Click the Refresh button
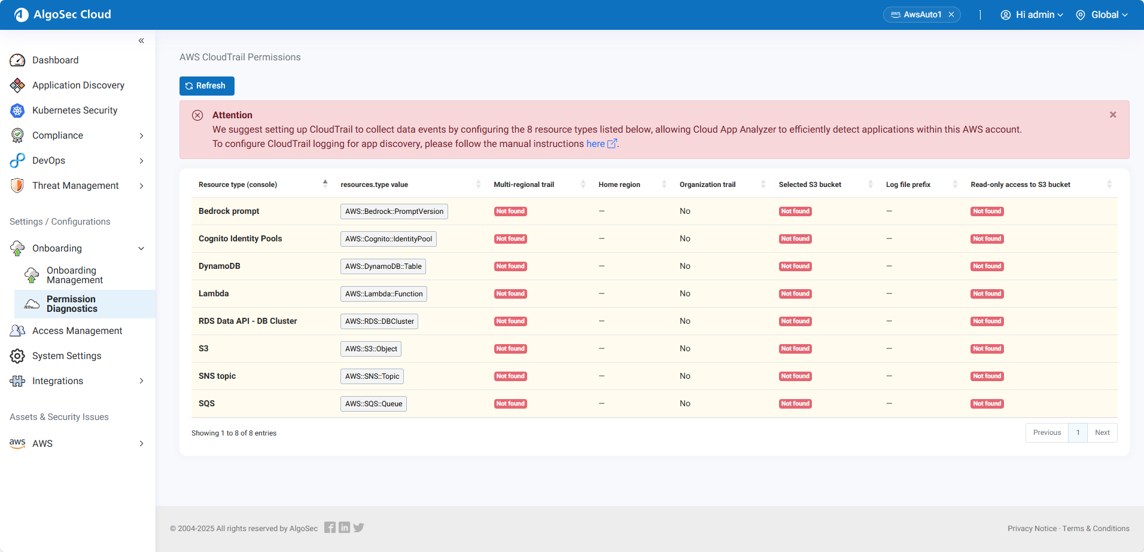This screenshot has width=1144, height=552. 206,86
